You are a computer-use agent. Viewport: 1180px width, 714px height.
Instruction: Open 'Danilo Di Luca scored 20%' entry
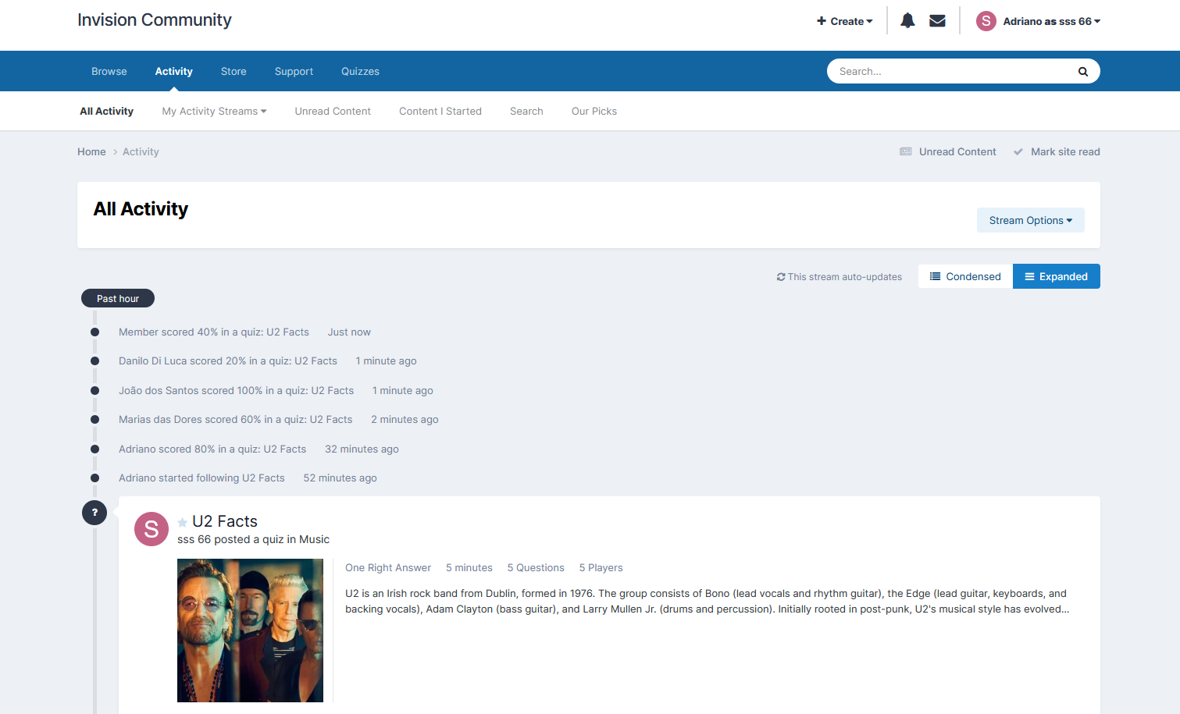228,361
